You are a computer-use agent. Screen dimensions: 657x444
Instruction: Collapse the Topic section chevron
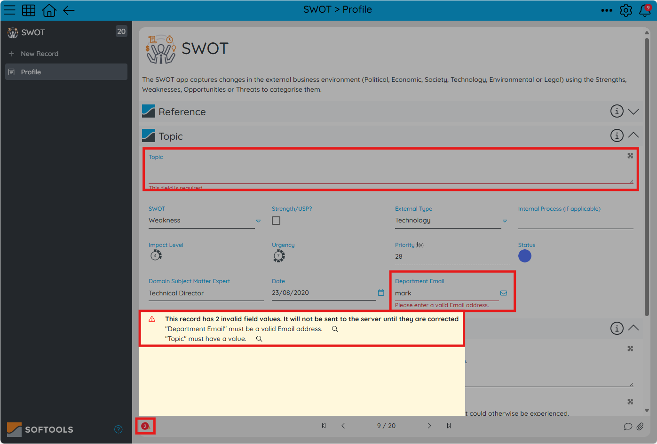tap(633, 135)
